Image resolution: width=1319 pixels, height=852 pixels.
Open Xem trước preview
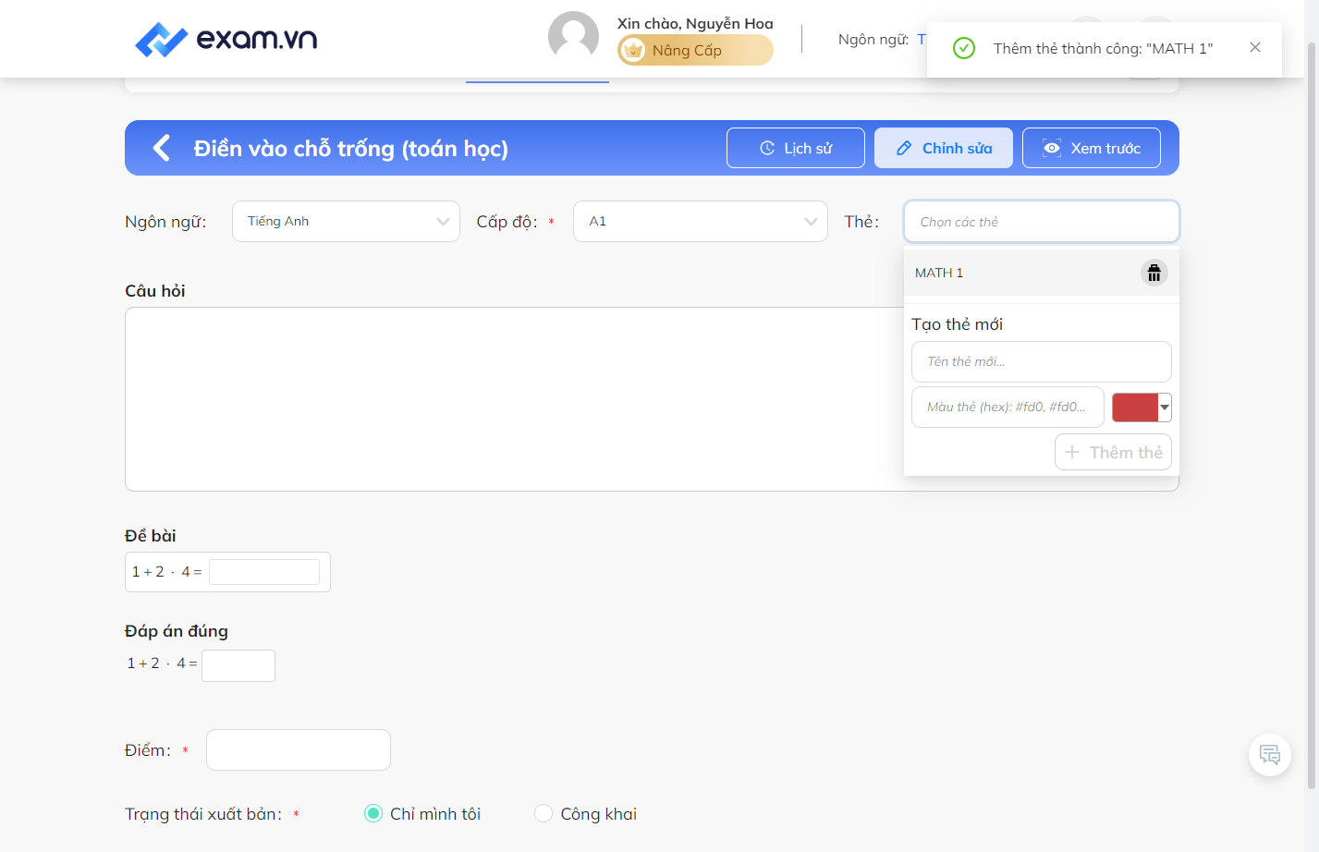1092,148
